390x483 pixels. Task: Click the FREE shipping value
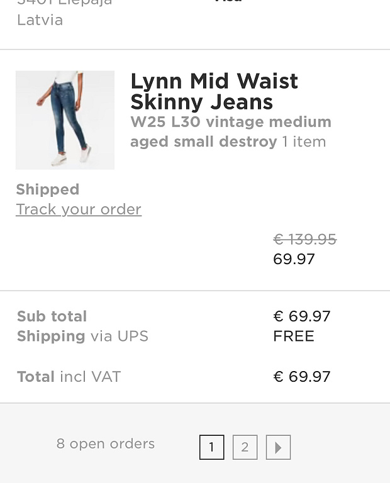(294, 336)
